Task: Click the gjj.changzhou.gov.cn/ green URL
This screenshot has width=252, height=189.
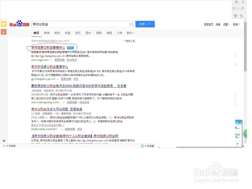Action: 43,79
